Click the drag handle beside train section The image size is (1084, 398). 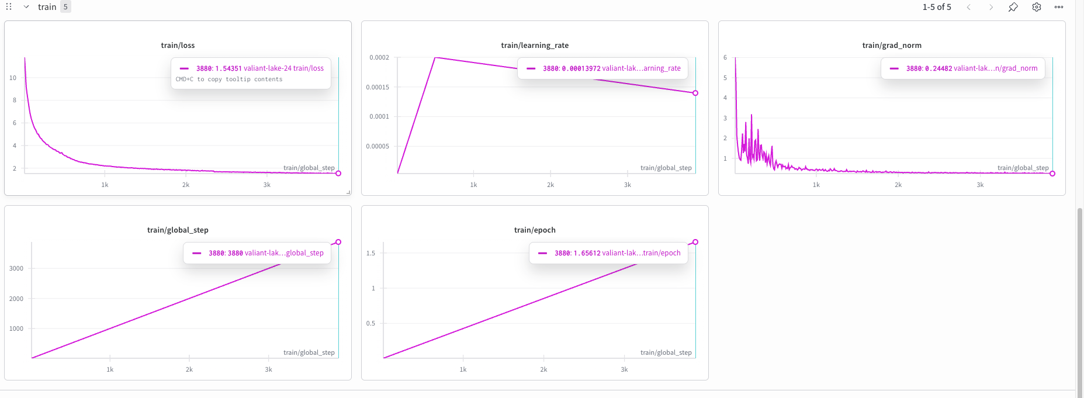[9, 7]
